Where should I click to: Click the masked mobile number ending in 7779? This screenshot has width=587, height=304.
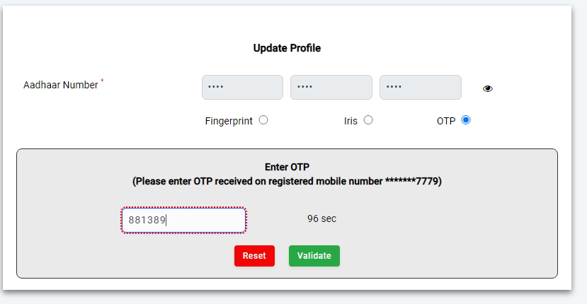tap(412, 182)
